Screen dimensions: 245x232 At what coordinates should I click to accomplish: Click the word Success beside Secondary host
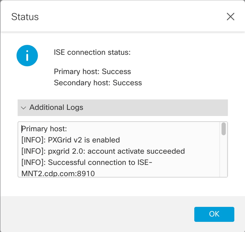coord(127,83)
